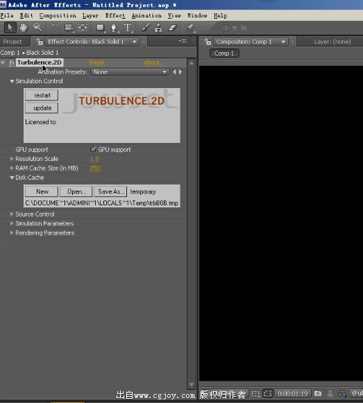Click Effect Controls scrollbar down arrow

[192, 384]
